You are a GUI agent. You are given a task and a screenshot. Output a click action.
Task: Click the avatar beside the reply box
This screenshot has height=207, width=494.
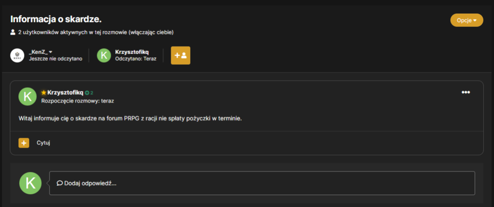30,183
